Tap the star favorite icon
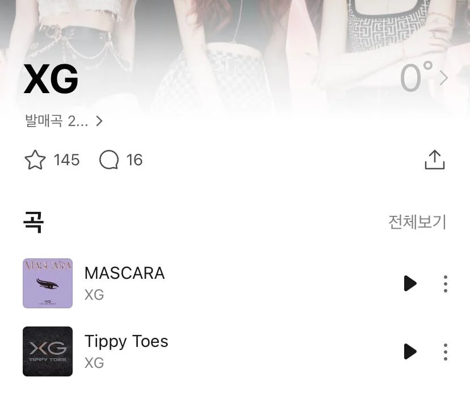Image resolution: width=470 pixels, height=402 pixels. pos(35,160)
